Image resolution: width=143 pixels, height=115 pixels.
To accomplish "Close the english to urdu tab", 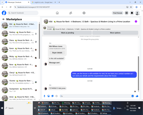I will pos(55,2).
